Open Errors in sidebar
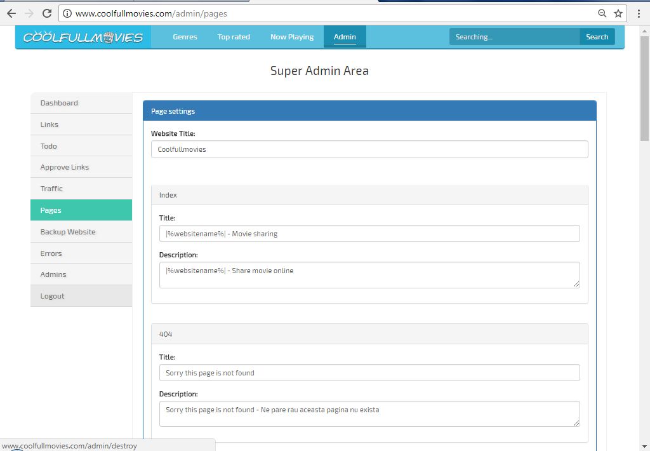The height and width of the screenshot is (451, 650). [x=81, y=253]
